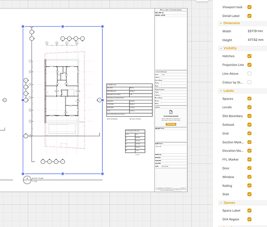Select bottom-right viewport corner handle

[x=102, y=173]
